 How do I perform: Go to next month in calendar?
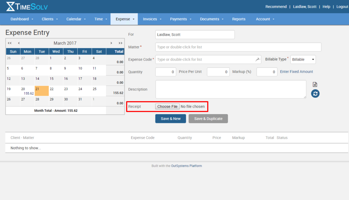[x=111, y=43]
